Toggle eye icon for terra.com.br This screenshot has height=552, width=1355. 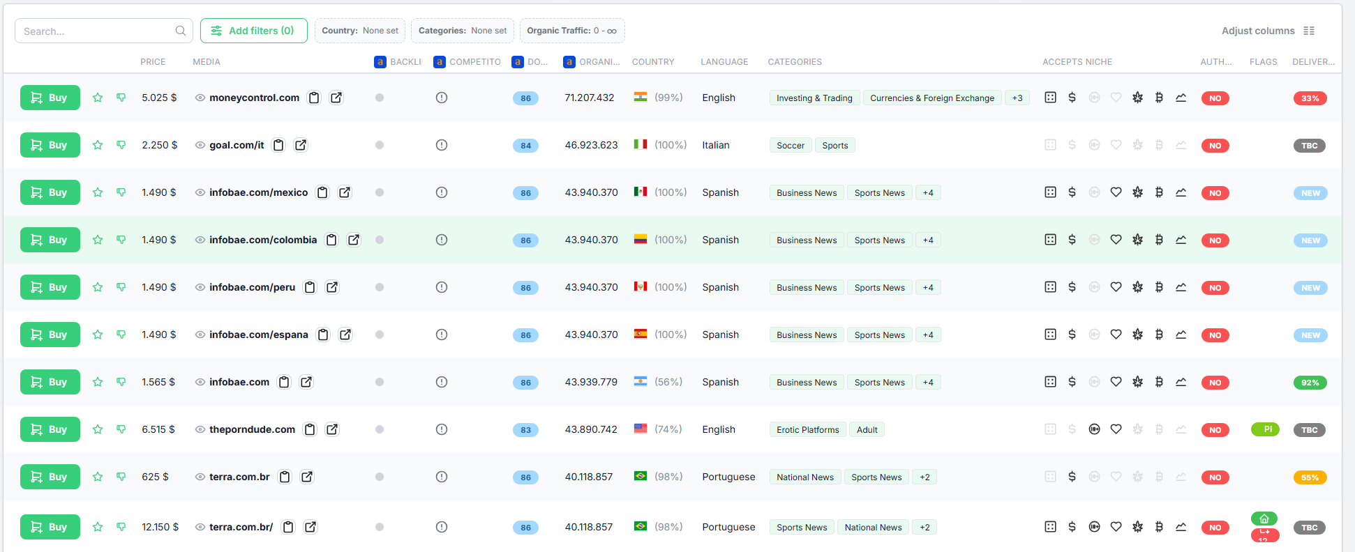pos(200,477)
